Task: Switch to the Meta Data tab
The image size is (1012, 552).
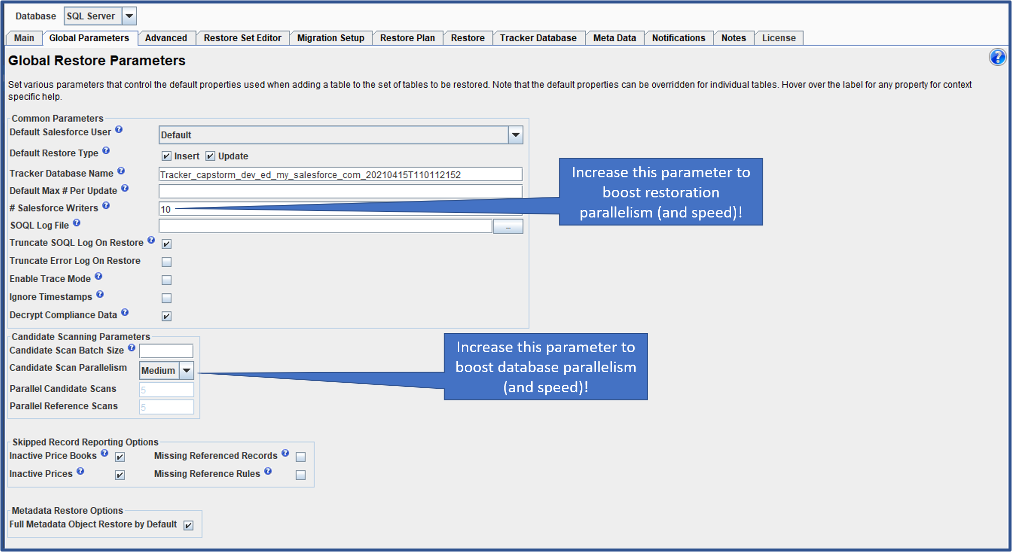Action: tap(615, 38)
